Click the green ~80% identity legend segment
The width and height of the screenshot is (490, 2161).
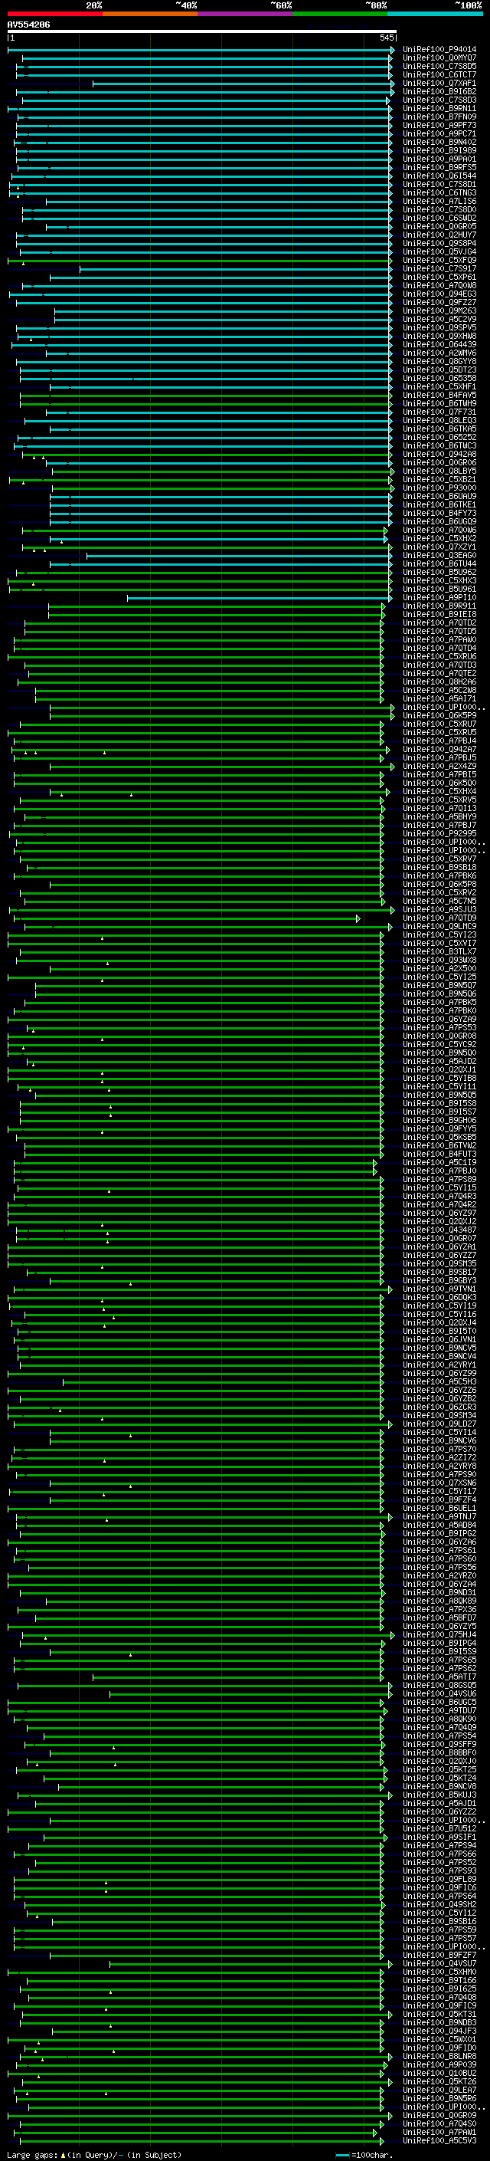339,14
